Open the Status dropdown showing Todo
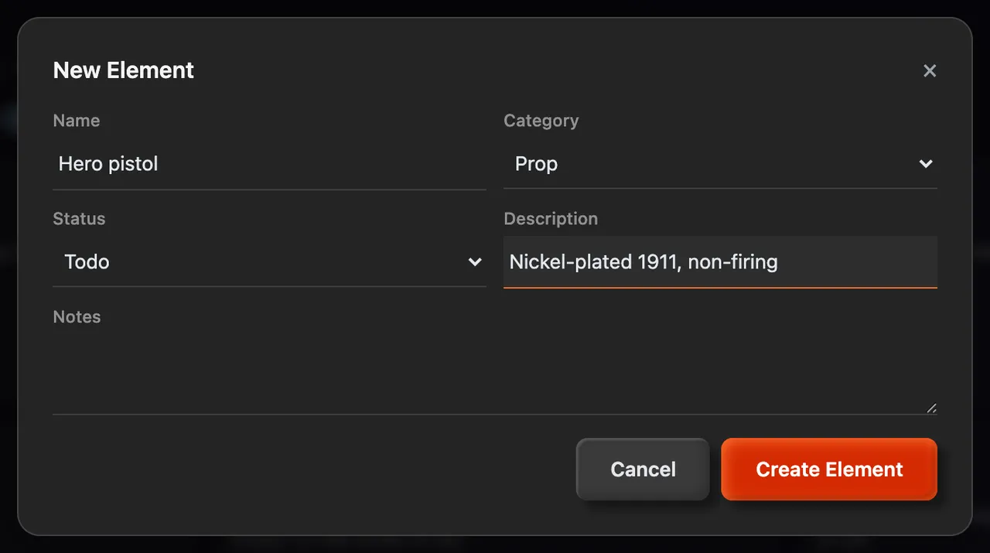Screen dimensions: 990x553 pyautogui.click(x=269, y=262)
